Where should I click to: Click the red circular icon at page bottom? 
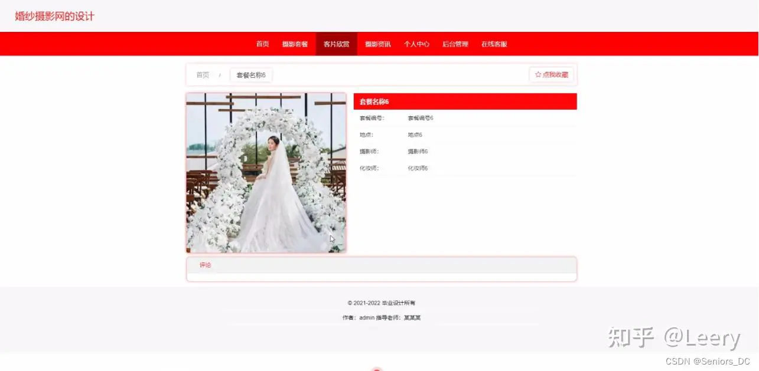pyautogui.click(x=377, y=369)
